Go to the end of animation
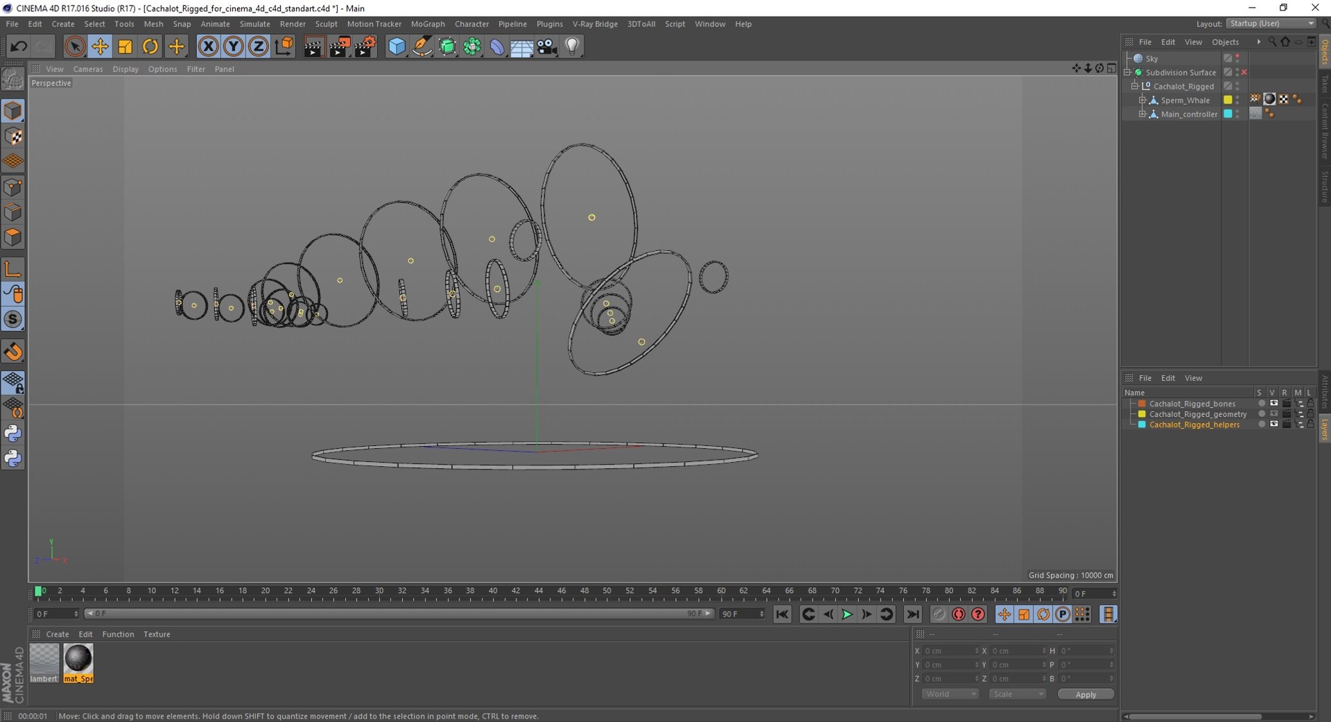This screenshot has width=1331, height=722. (913, 614)
